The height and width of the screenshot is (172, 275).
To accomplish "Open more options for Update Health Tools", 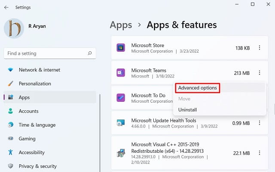I will pos(260,123).
